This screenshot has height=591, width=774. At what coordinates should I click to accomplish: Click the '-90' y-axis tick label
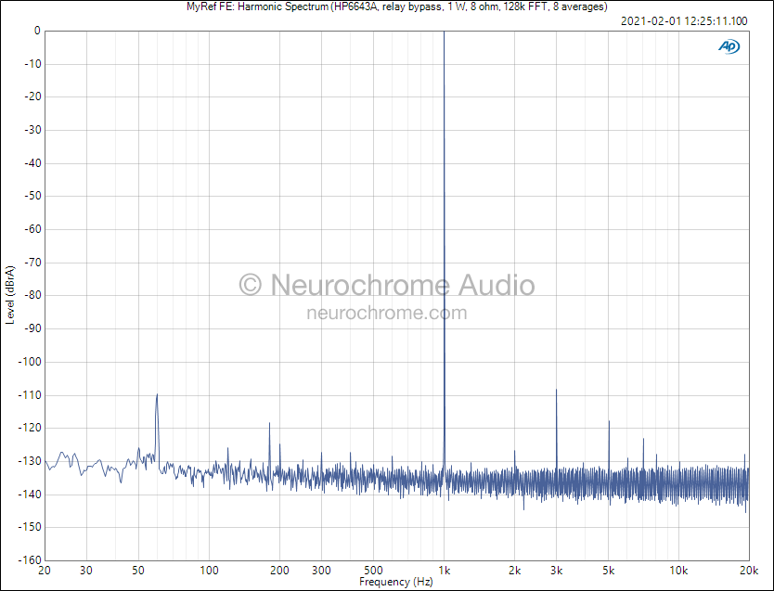pos(33,328)
